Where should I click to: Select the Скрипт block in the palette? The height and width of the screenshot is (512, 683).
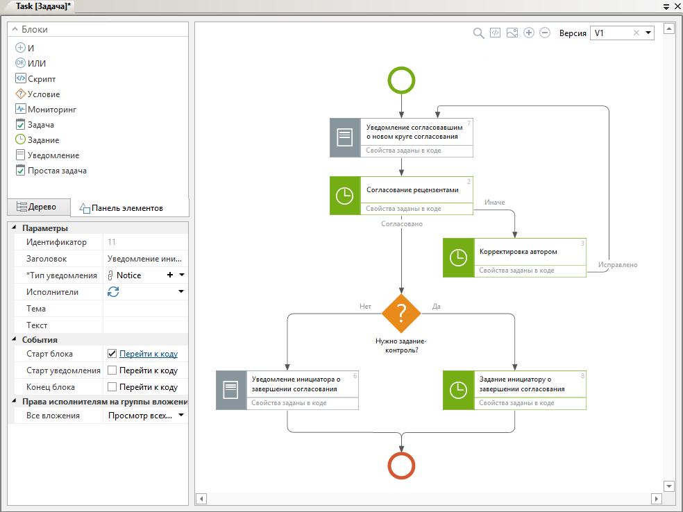(41, 79)
